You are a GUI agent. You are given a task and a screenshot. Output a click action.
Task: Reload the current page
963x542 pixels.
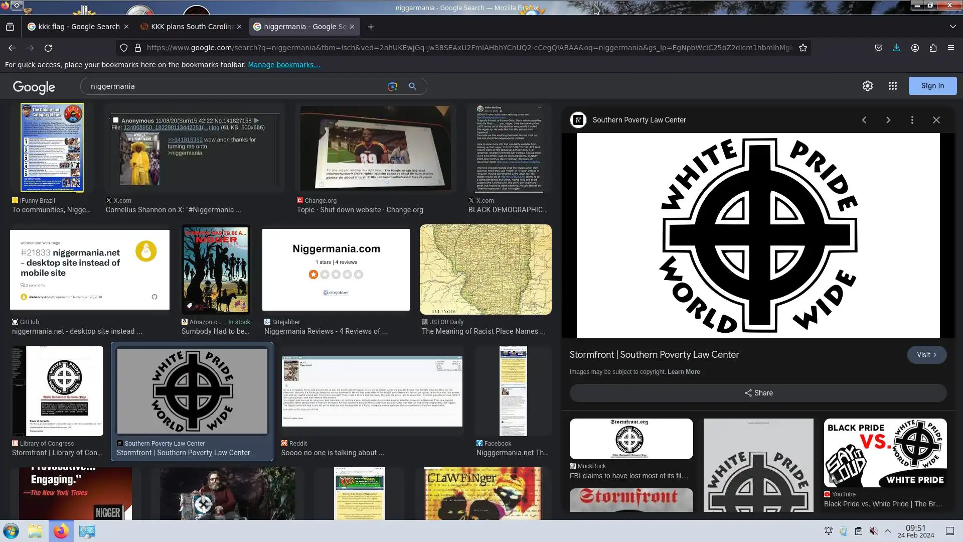click(x=48, y=48)
